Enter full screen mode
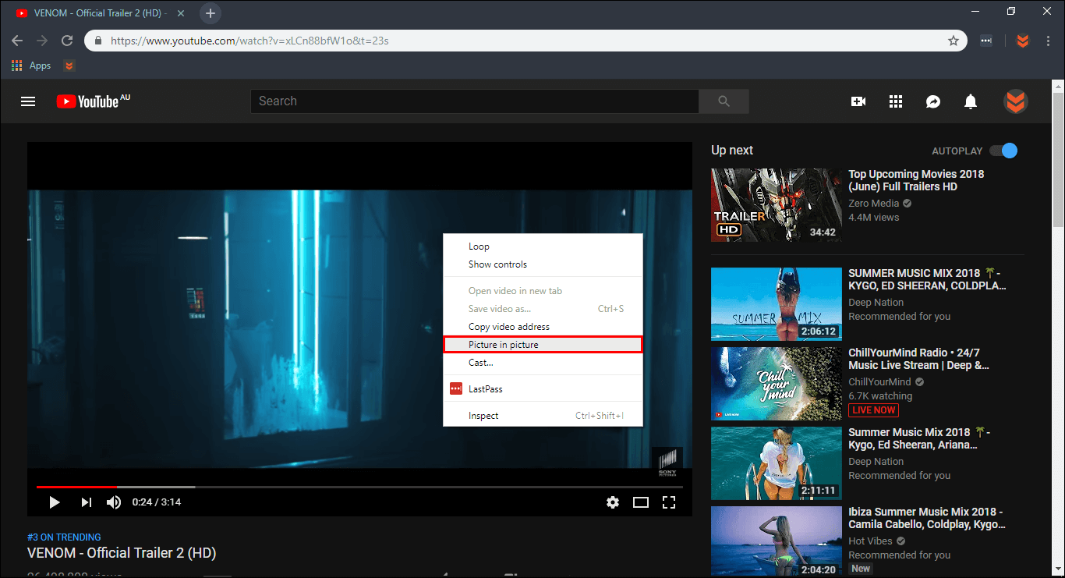This screenshot has height=578, width=1065. tap(669, 502)
